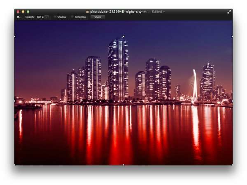Click the bottom-right selection handle

pos(232,165)
